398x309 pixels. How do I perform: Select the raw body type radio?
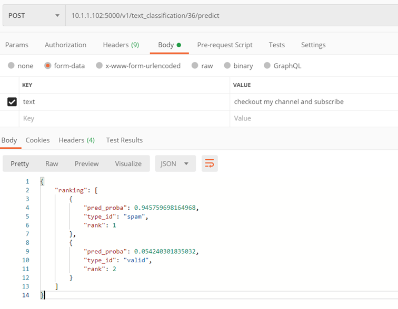pos(195,66)
